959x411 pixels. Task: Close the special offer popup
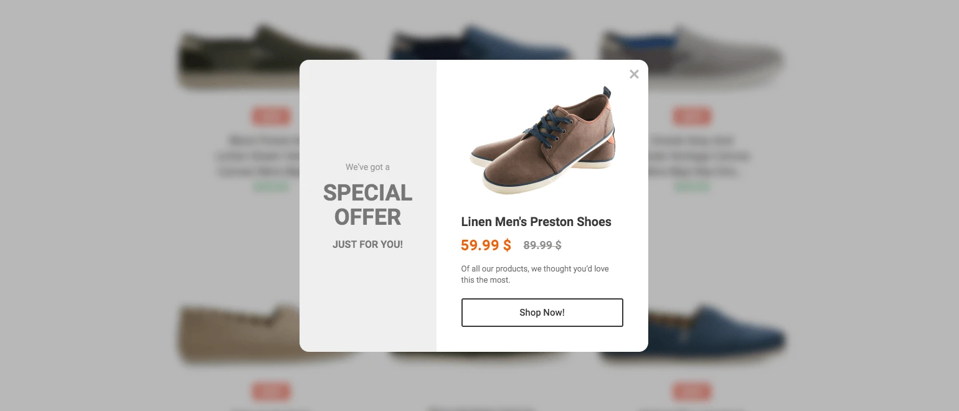pos(634,75)
